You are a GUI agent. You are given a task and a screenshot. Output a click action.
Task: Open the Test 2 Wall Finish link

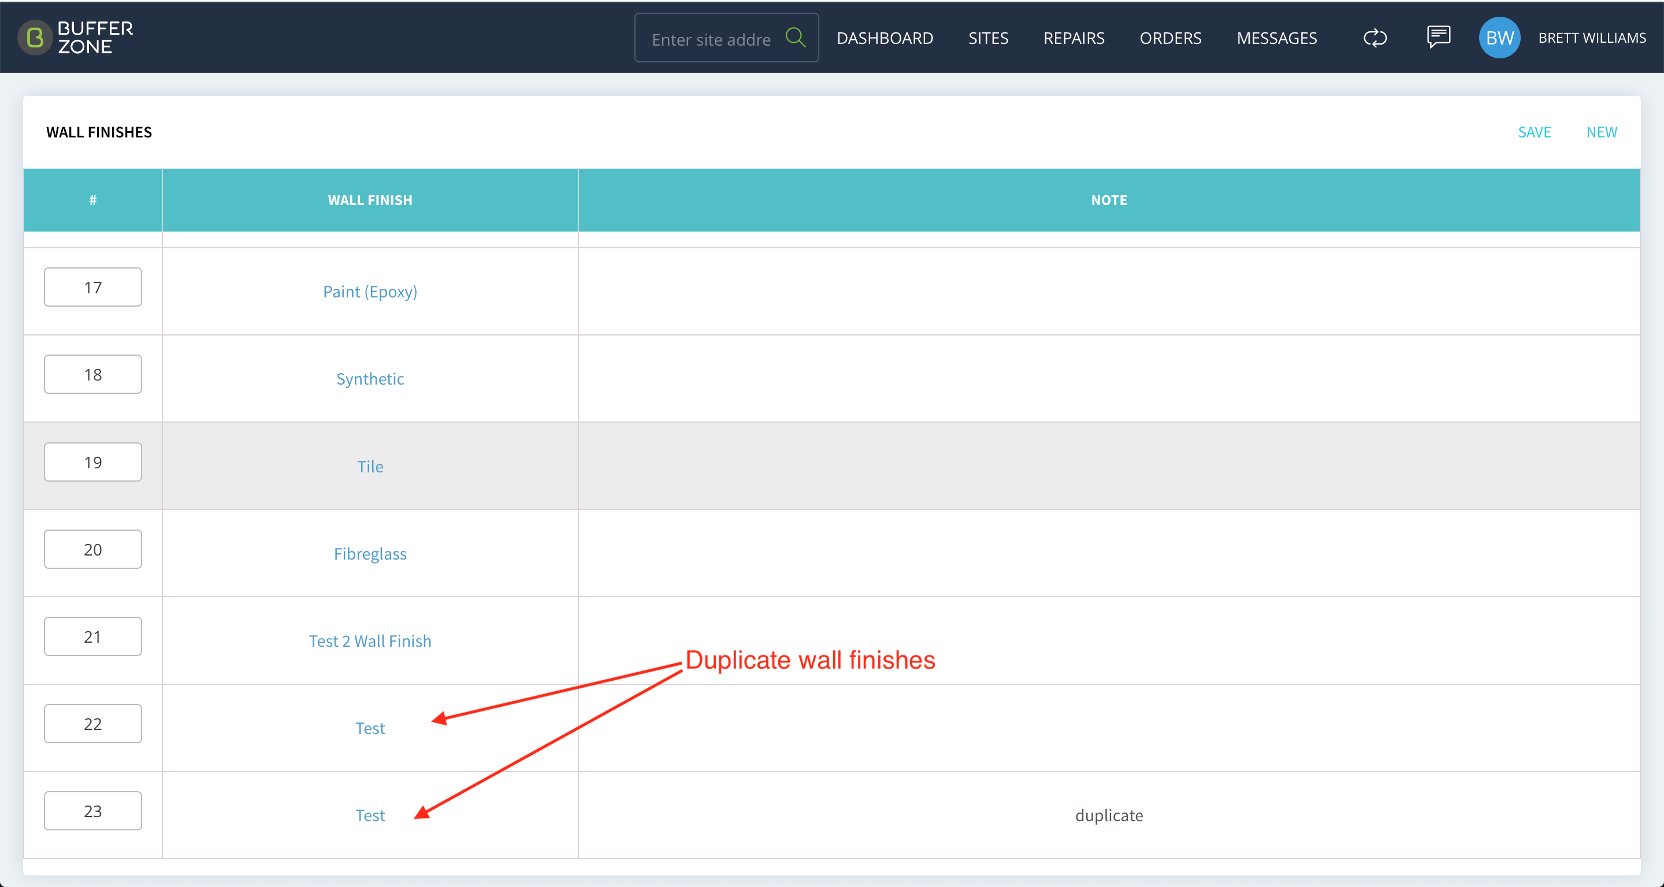click(370, 641)
